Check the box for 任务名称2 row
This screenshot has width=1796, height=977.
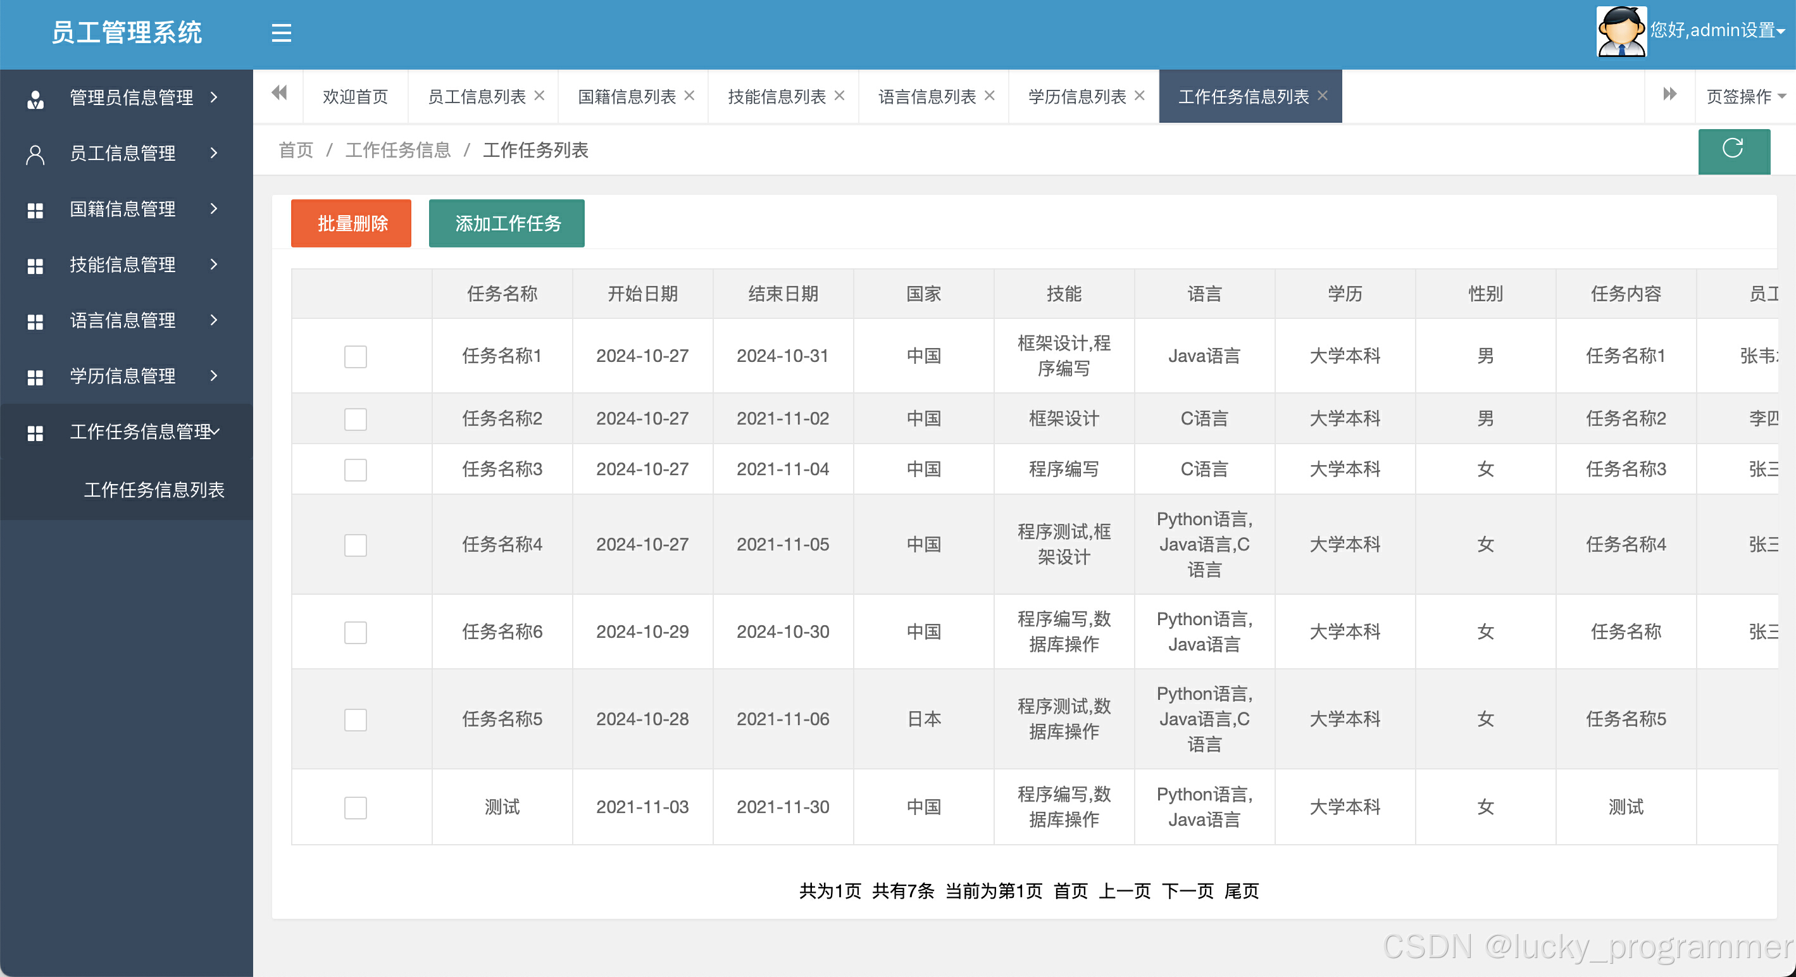[356, 419]
